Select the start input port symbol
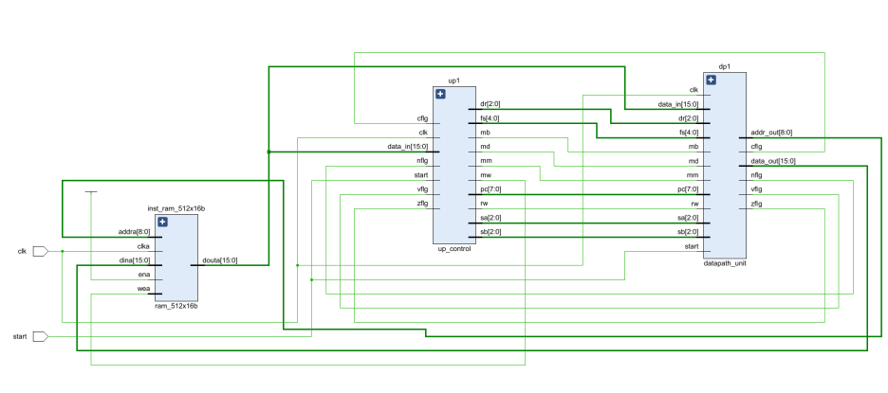The image size is (888, 393). pos(41,336)
